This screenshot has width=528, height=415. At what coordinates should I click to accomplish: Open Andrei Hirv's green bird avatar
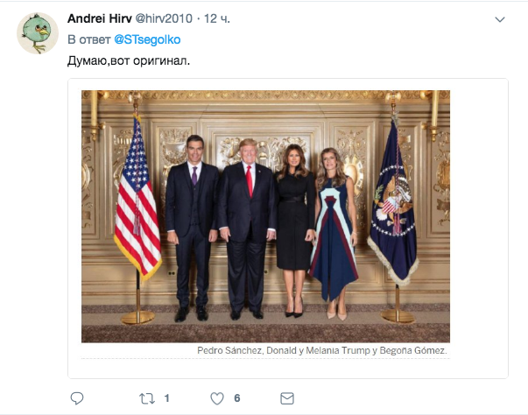(x=38, y=33)
